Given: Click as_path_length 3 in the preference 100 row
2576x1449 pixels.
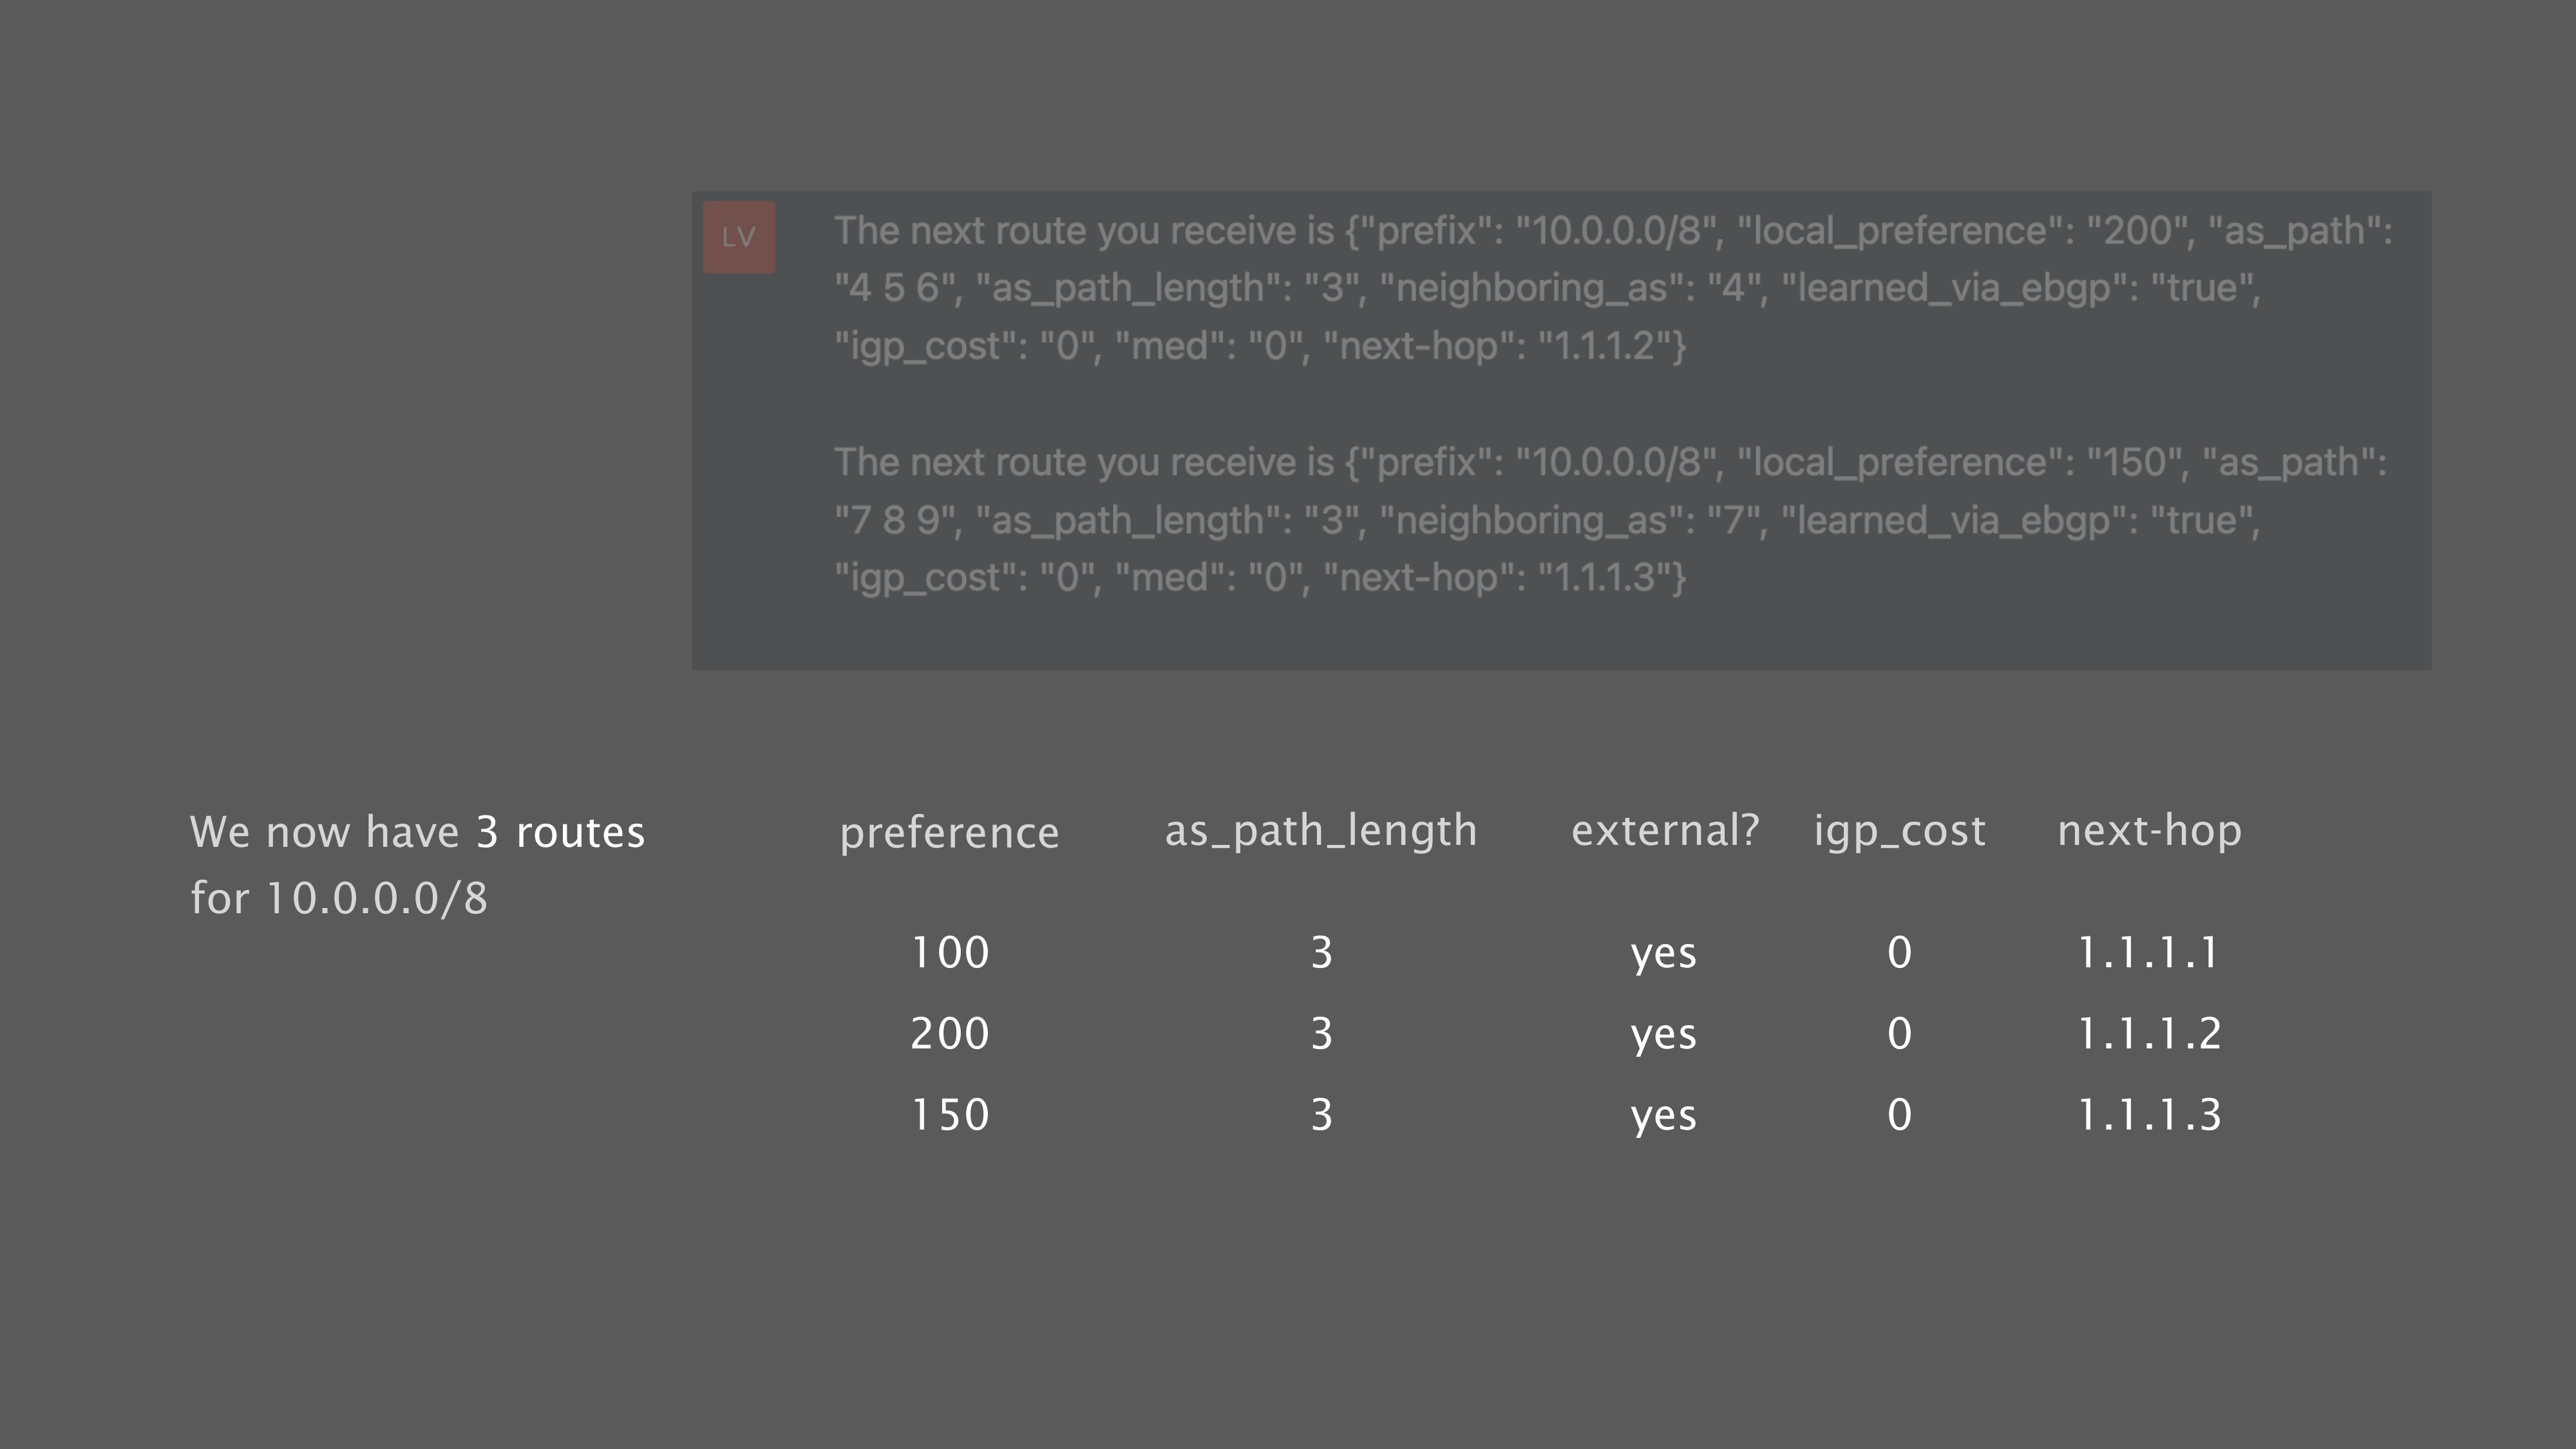Looking at the screenshot, I should (x=1321, y=952).
